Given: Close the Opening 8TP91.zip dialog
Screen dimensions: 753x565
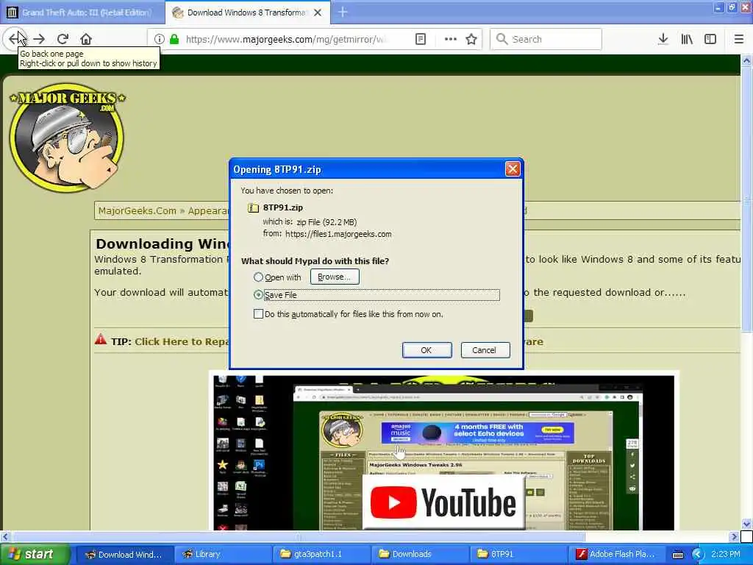Looking at the screenshot, I should pos(513,168).
